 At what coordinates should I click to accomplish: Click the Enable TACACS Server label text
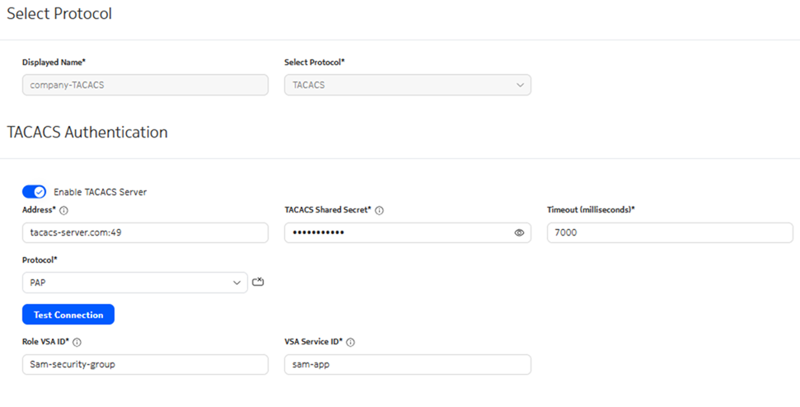pyautogui.click(x=100, y=192)
